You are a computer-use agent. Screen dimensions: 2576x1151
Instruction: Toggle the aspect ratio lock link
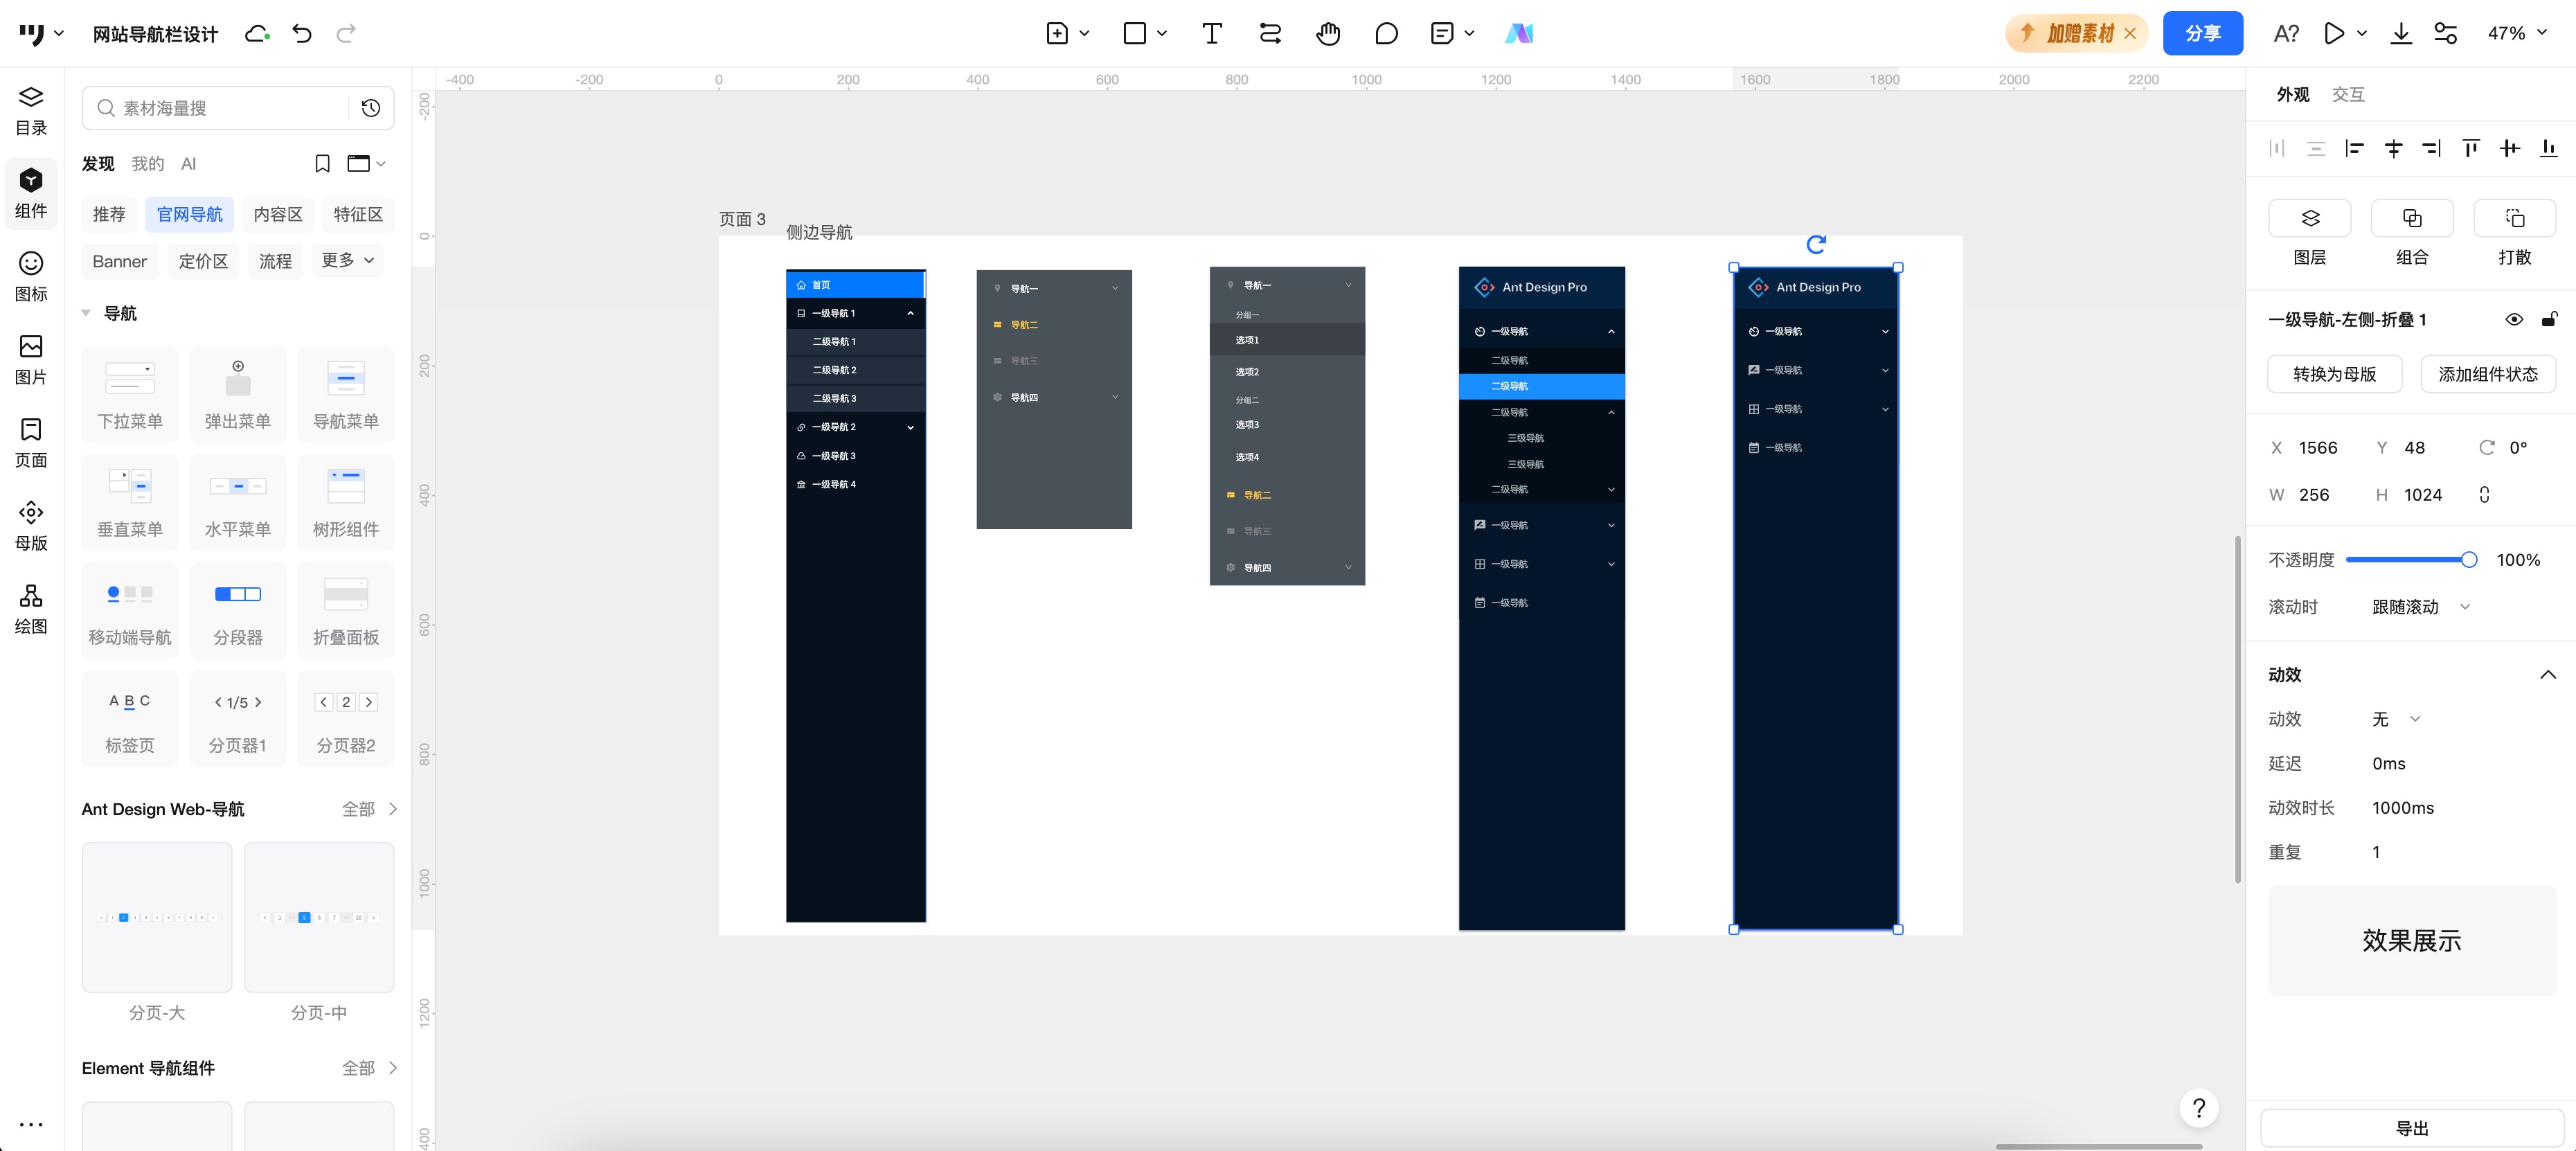[x=2484, y=495]
